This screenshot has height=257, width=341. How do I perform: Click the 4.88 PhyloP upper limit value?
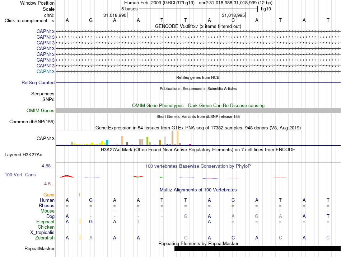coord(46,166)
